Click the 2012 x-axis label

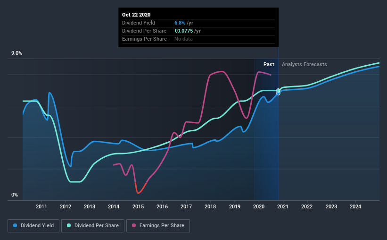coord(66,206)
